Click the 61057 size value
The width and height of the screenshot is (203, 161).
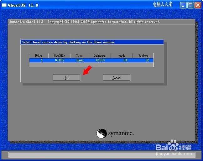tap(60, 60)
